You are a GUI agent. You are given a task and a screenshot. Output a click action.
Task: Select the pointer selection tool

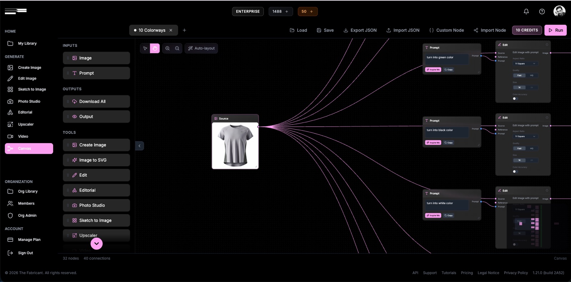(x=145, y=48)
